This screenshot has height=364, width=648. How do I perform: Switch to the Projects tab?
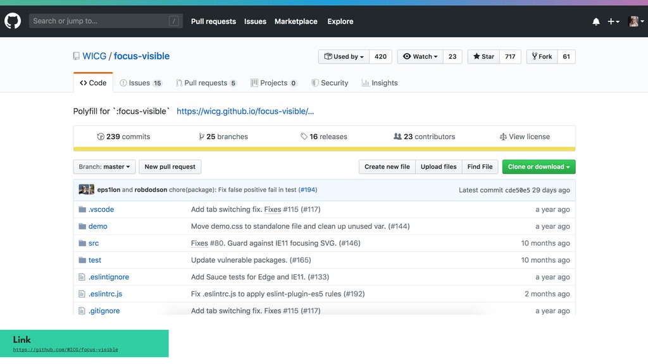[273, 83]
